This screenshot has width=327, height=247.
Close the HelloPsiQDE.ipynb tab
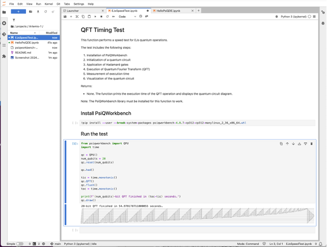(193, 11)
